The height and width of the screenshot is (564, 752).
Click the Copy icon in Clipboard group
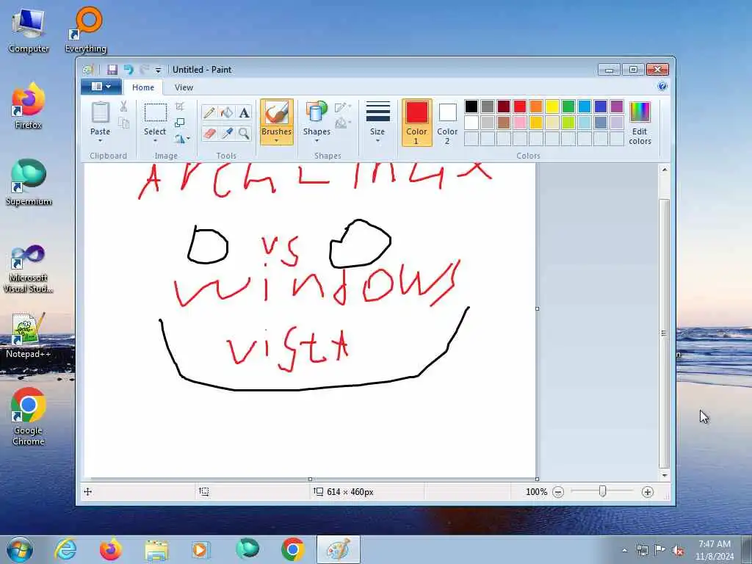[x=123, y=123]
